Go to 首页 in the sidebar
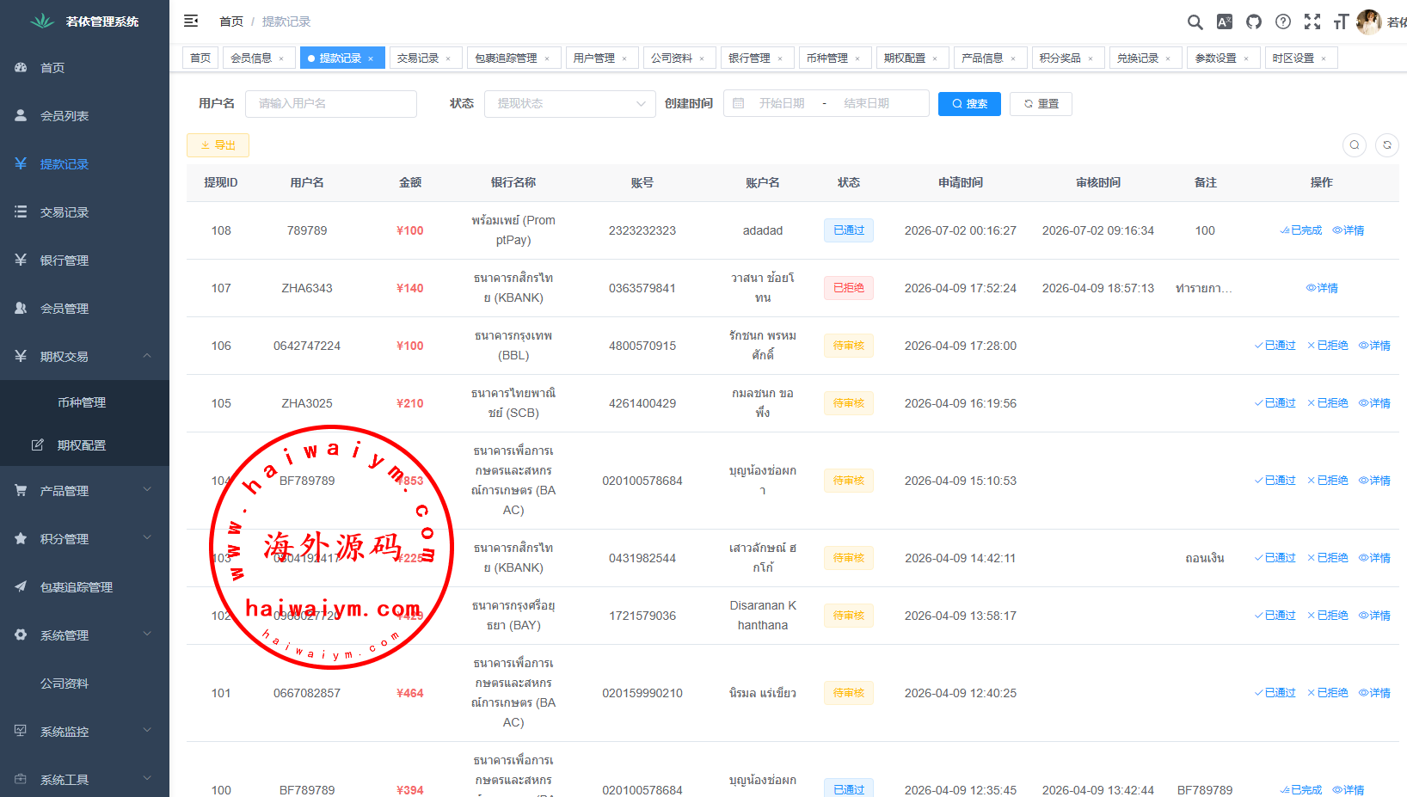The image size is (1407, 797). pyautogui.click(x=84, y=68)
